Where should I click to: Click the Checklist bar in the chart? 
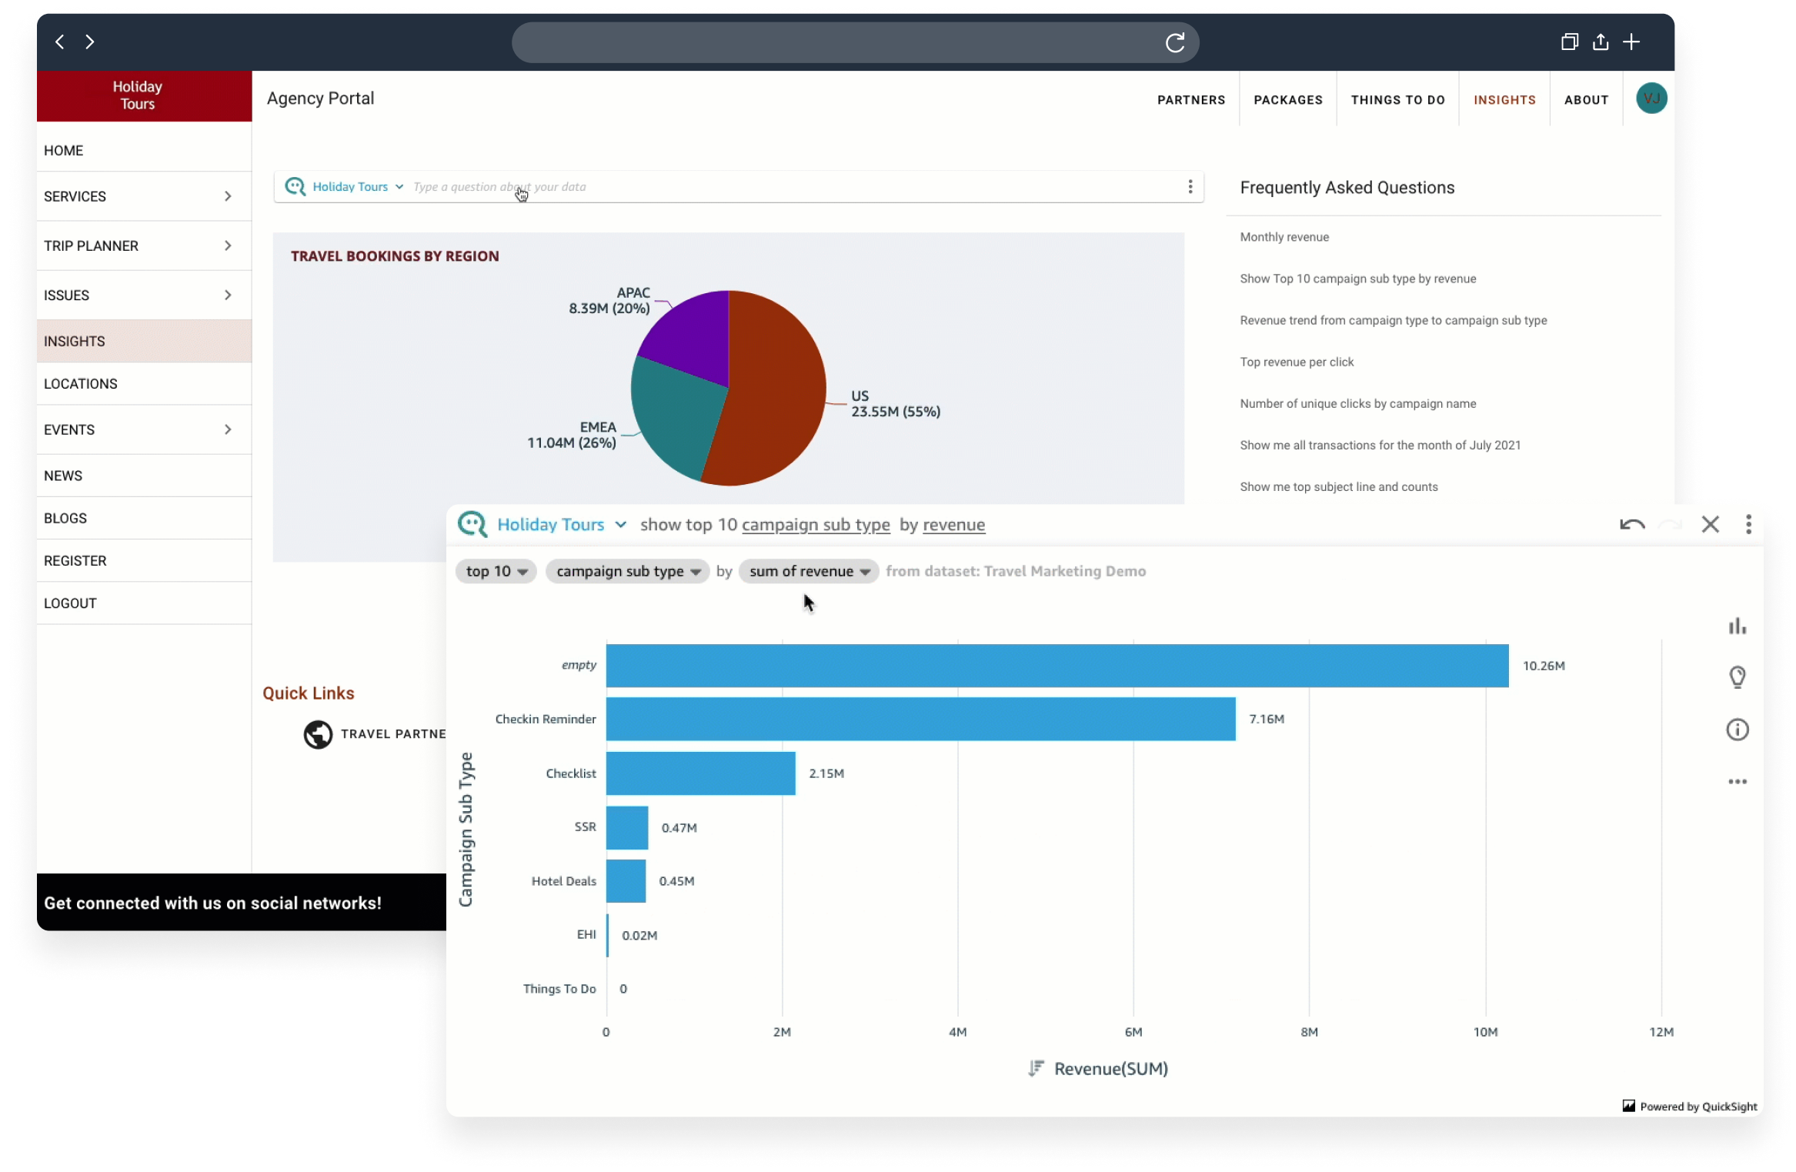[700, 773]
